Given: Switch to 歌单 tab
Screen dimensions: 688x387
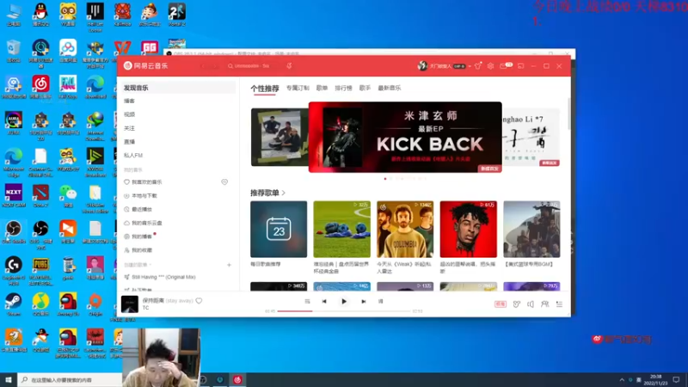Looking at the screenshot, I should [322, 89].
